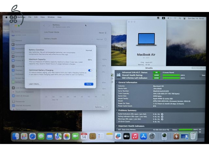This screenshot has height=156, width=209.
Task: Select Users & Groups in Settings sidebar
Action: click(x=20, y=96)
